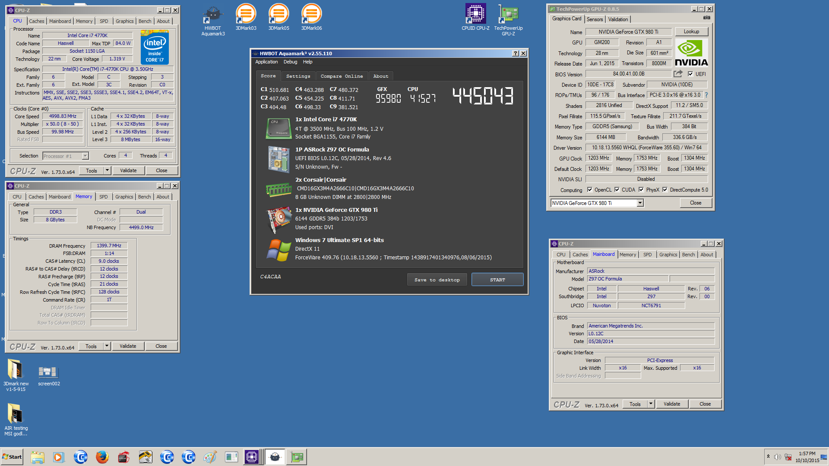Switch to GPU-Z via its taskbar button
The width and height of the screenshot is (829, 466).
pyautogui.click(x=297, y=457)
